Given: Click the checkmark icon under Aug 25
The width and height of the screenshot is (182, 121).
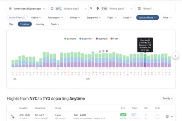Looking at the screenshot, I should pos(169,69).
